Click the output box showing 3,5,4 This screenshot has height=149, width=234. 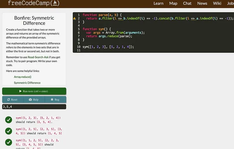tap(34, 107)
